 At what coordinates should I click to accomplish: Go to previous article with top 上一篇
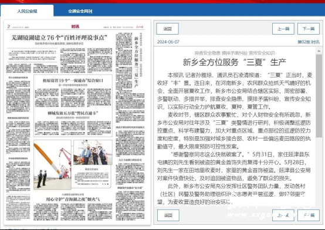pos(283,29)
